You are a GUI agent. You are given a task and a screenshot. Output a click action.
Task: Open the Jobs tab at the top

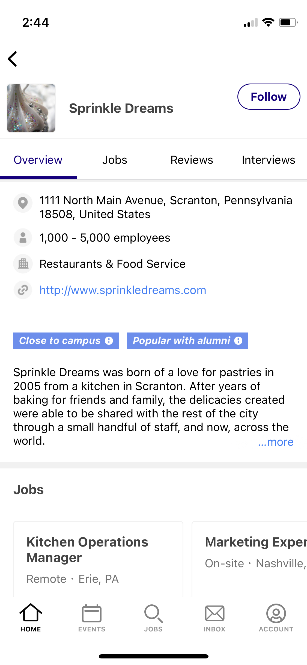[x=115, y=160]
